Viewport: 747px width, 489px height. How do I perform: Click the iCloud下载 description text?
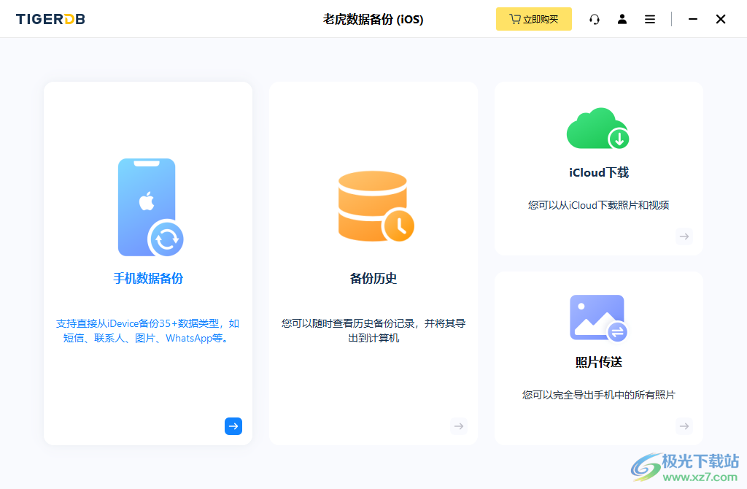[x=597, y=205]
